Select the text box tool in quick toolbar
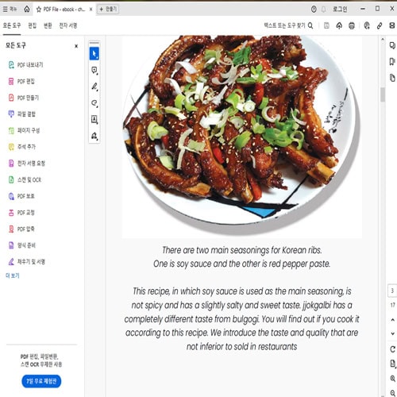 pos(94,120)
